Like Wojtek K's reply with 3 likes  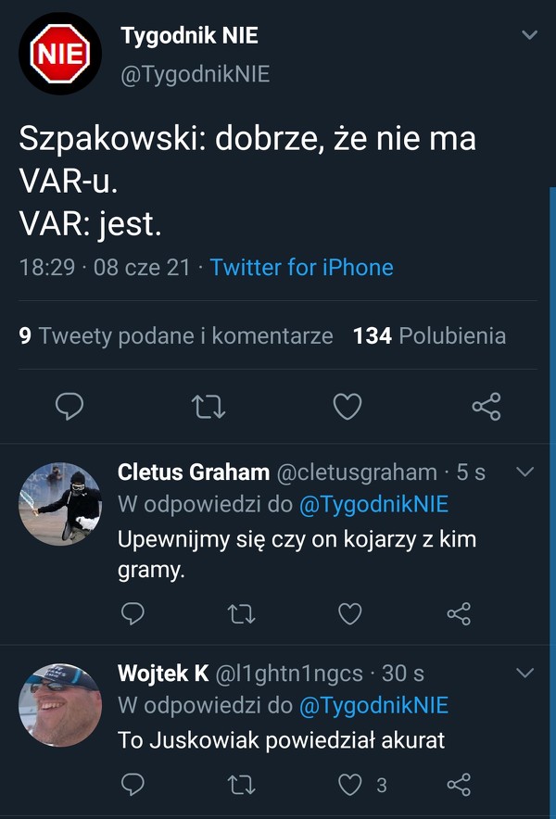349,786
